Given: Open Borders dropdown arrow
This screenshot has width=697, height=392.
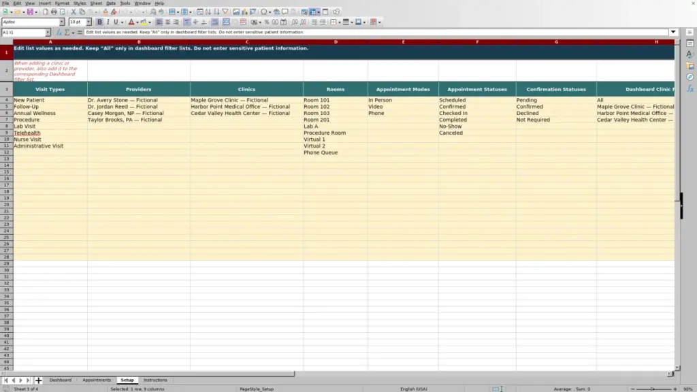Looking at the screenshot, I should (340, 22).
